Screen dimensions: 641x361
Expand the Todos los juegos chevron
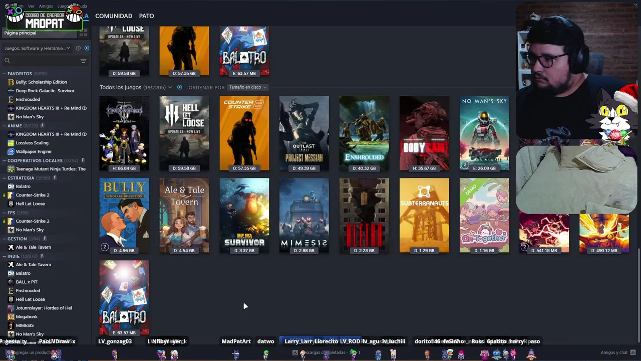170,87
